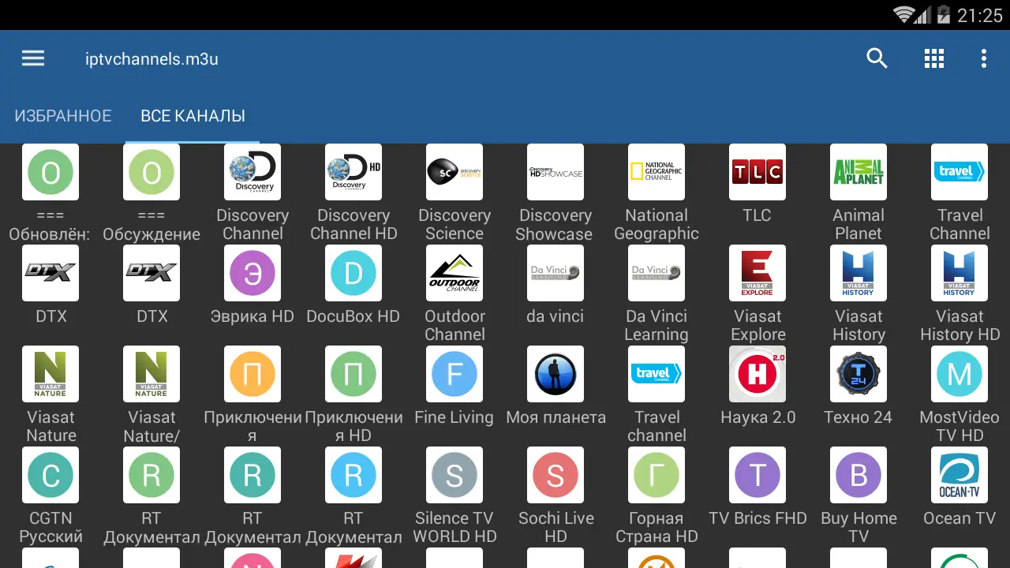This screenshot has width=1010, height=568.
Task: Select the Da Vinci Learning channel
Action: 656,273
